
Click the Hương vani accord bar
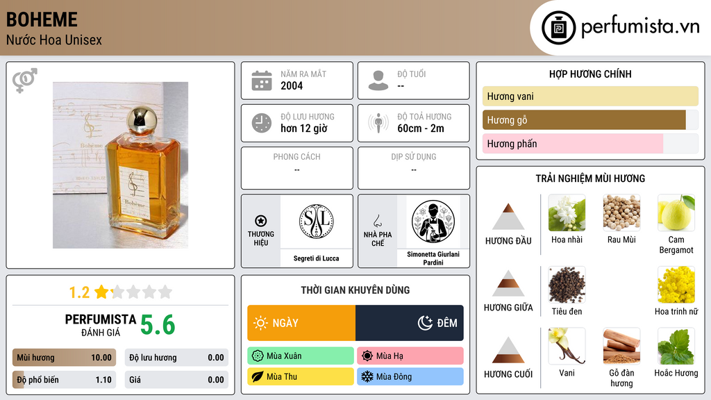pyautogui.click(x=590, y=96)
